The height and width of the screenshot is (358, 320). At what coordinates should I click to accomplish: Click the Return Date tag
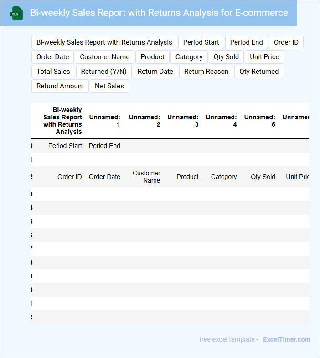(155, 72)
